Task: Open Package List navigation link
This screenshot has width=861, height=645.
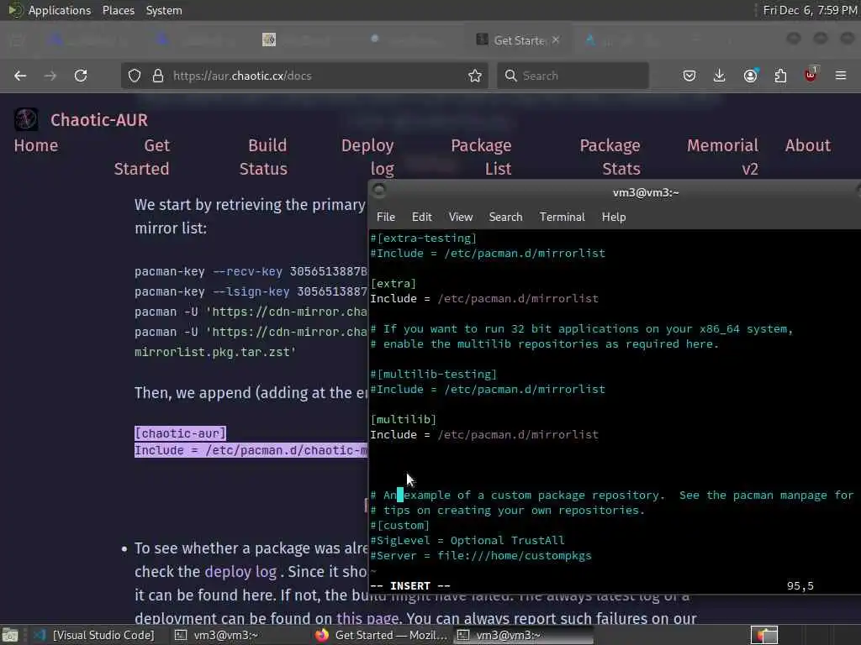Action: point(481,157)
